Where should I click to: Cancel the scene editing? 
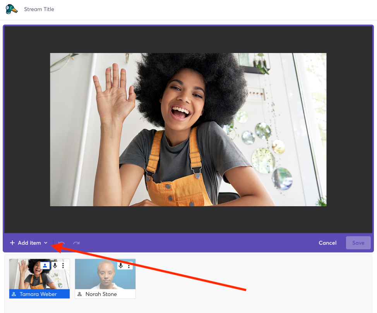point(327,243)
